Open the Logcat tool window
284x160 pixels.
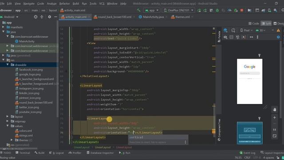click(56, 153)
